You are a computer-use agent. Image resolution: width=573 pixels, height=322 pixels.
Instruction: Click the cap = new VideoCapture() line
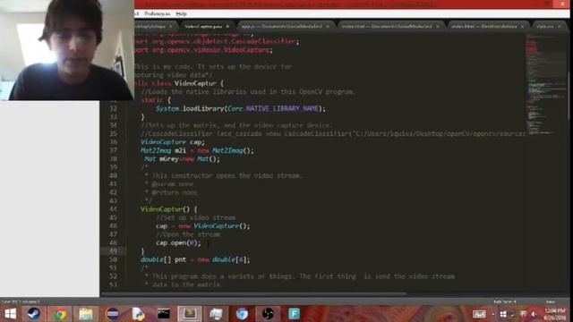click(203, 226)
